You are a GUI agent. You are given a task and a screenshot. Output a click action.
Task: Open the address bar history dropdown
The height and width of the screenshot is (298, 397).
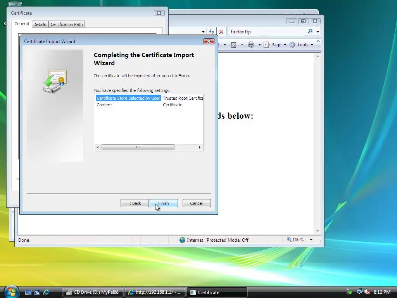(203, 32)
